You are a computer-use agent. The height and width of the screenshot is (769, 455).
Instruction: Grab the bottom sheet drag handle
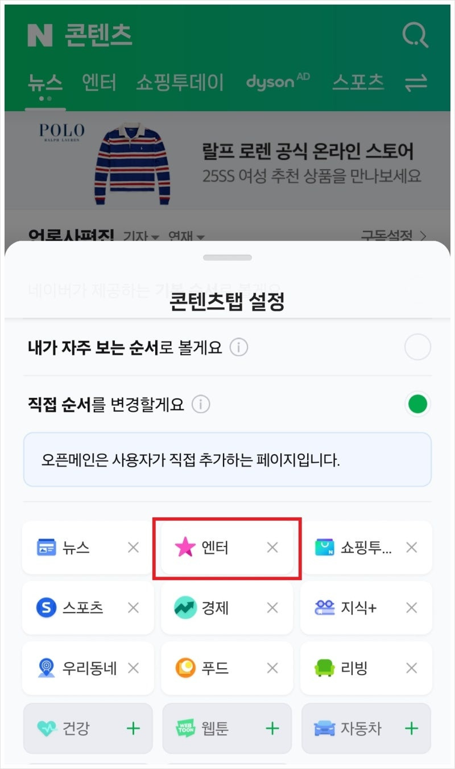tap(227, 258)
